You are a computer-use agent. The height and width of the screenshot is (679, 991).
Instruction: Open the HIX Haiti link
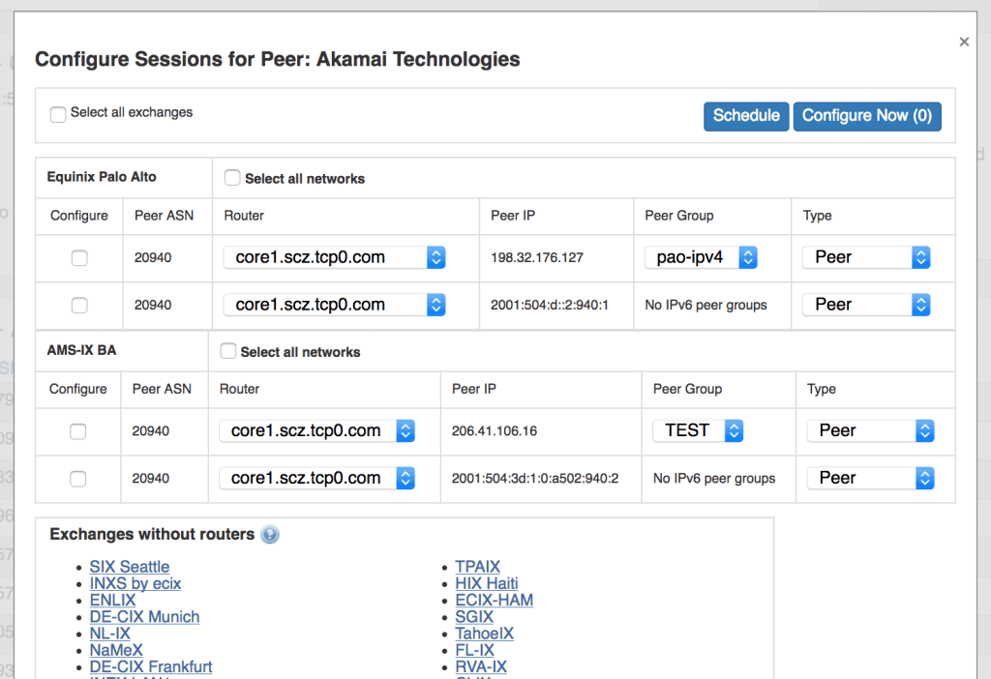pos(487,583)
